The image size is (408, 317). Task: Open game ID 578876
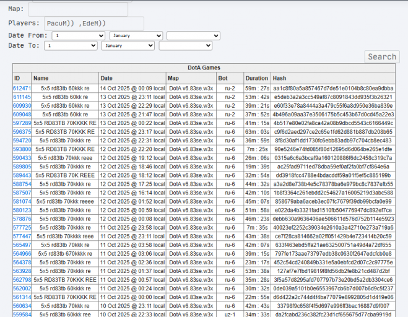click(x=22, y=219)
